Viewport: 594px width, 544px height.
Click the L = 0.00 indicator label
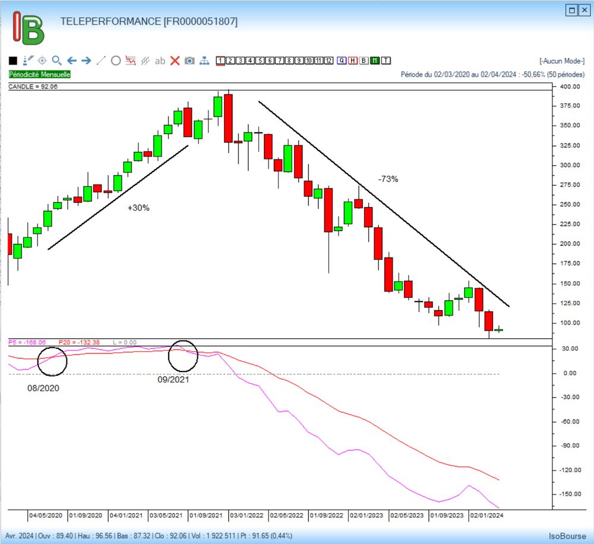(x=125, y=342)
